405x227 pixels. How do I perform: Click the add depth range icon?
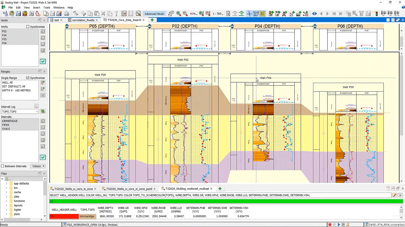pyautogui.click(x=43, y=89)
